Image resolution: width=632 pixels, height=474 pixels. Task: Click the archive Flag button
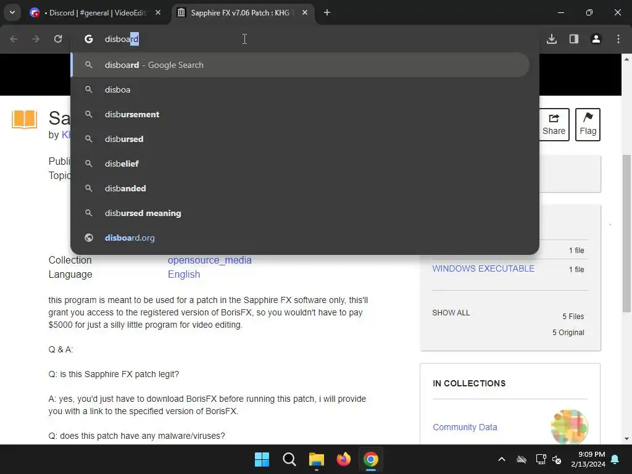(x=588, y=125)
